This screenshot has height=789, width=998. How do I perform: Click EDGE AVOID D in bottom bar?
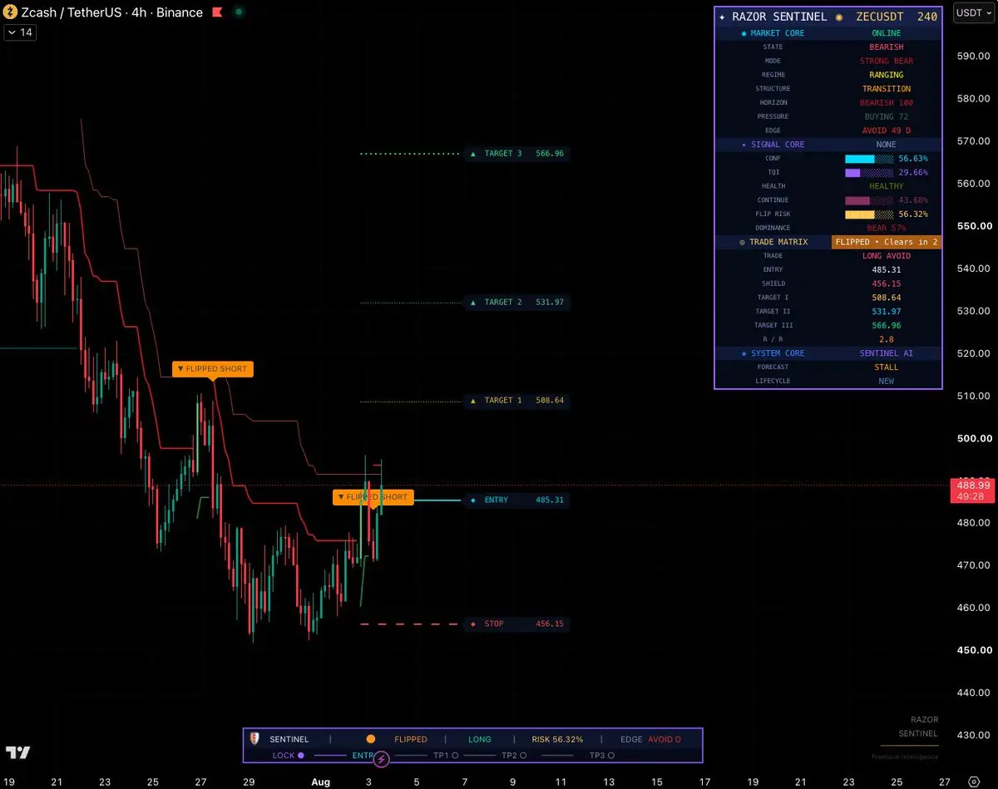pyautogui.click(x=650, y=739)
